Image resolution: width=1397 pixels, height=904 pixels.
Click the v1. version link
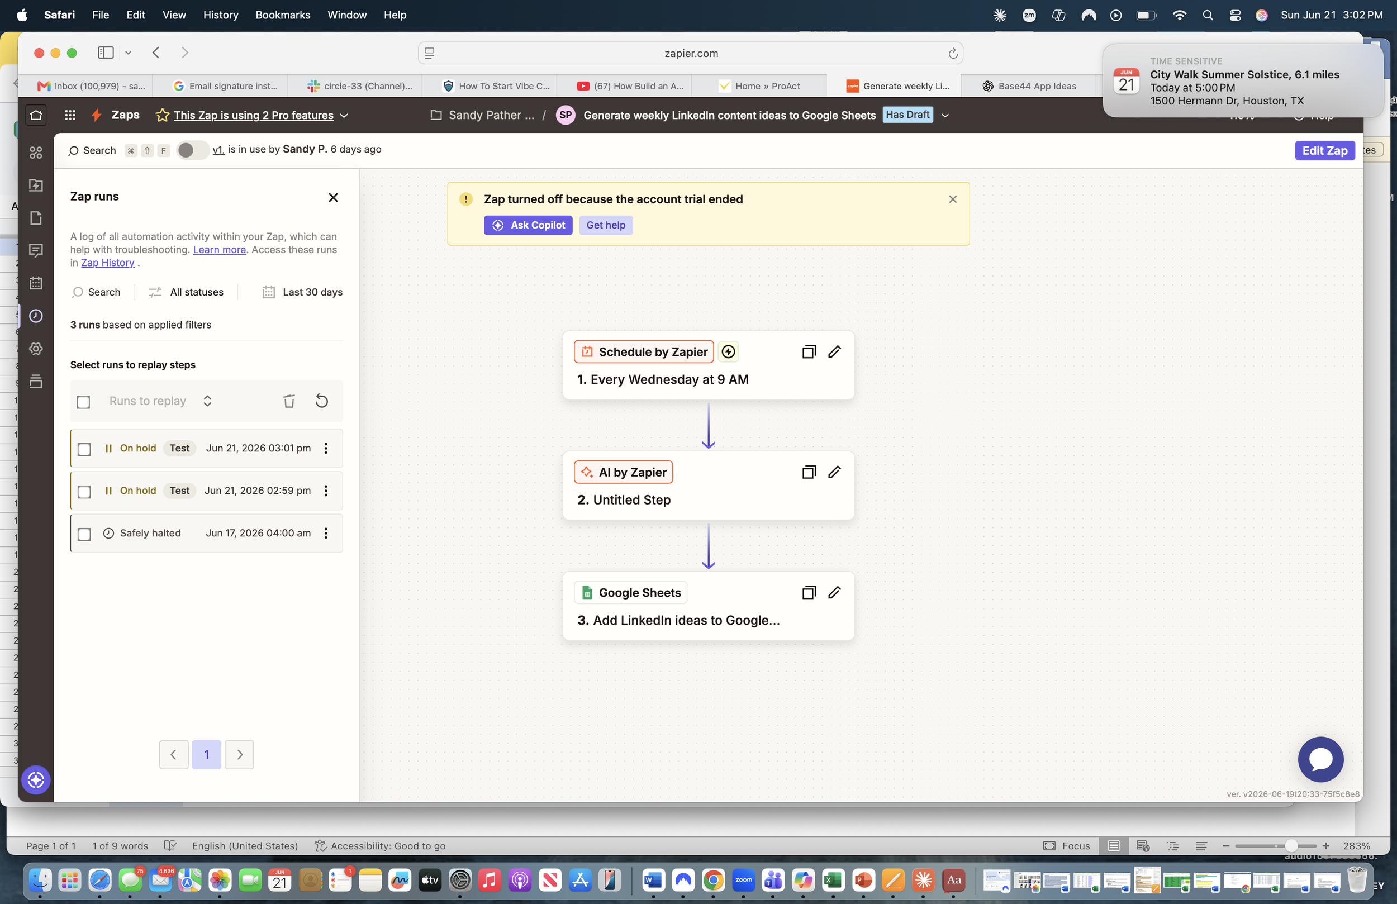[x=218, y=150]
